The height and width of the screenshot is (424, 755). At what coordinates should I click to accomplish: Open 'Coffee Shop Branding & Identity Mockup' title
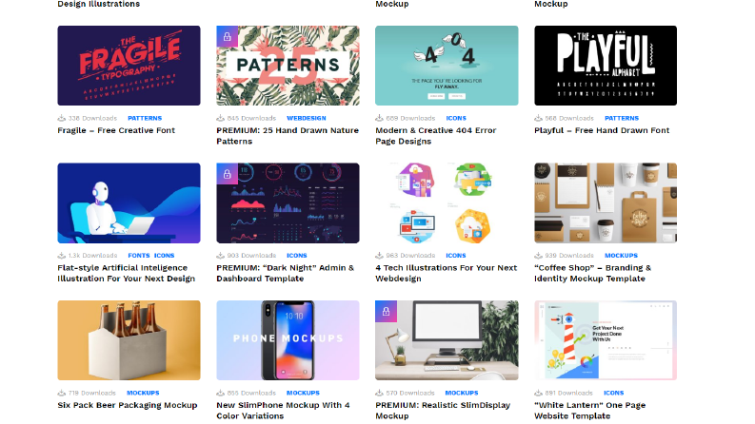[593, 273]
